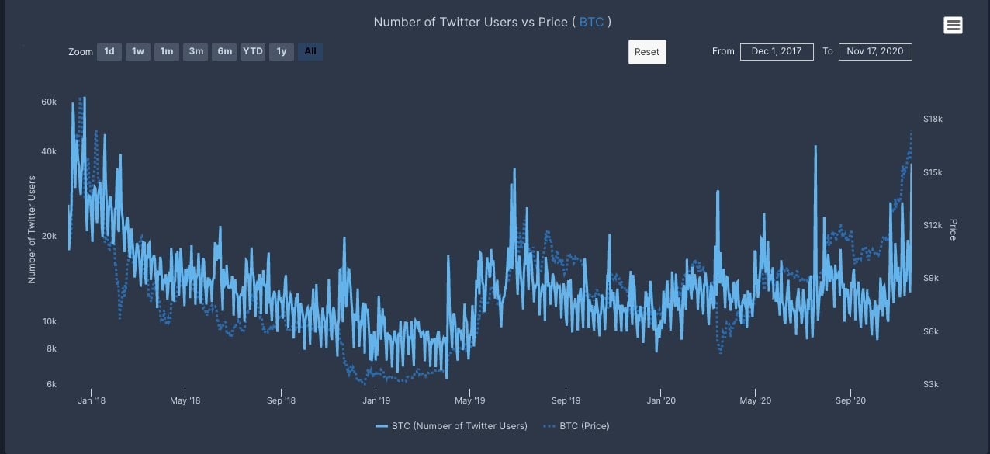
Task: Click the dotted line legend symbol
Action: pyautogui.click(x=549, y=426)
